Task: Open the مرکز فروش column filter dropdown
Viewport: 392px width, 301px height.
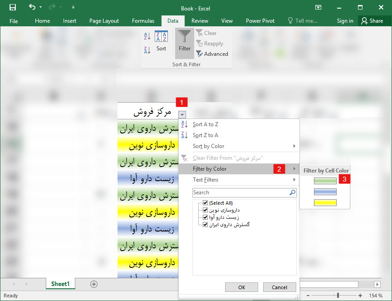Action: [x=182, y=114]
